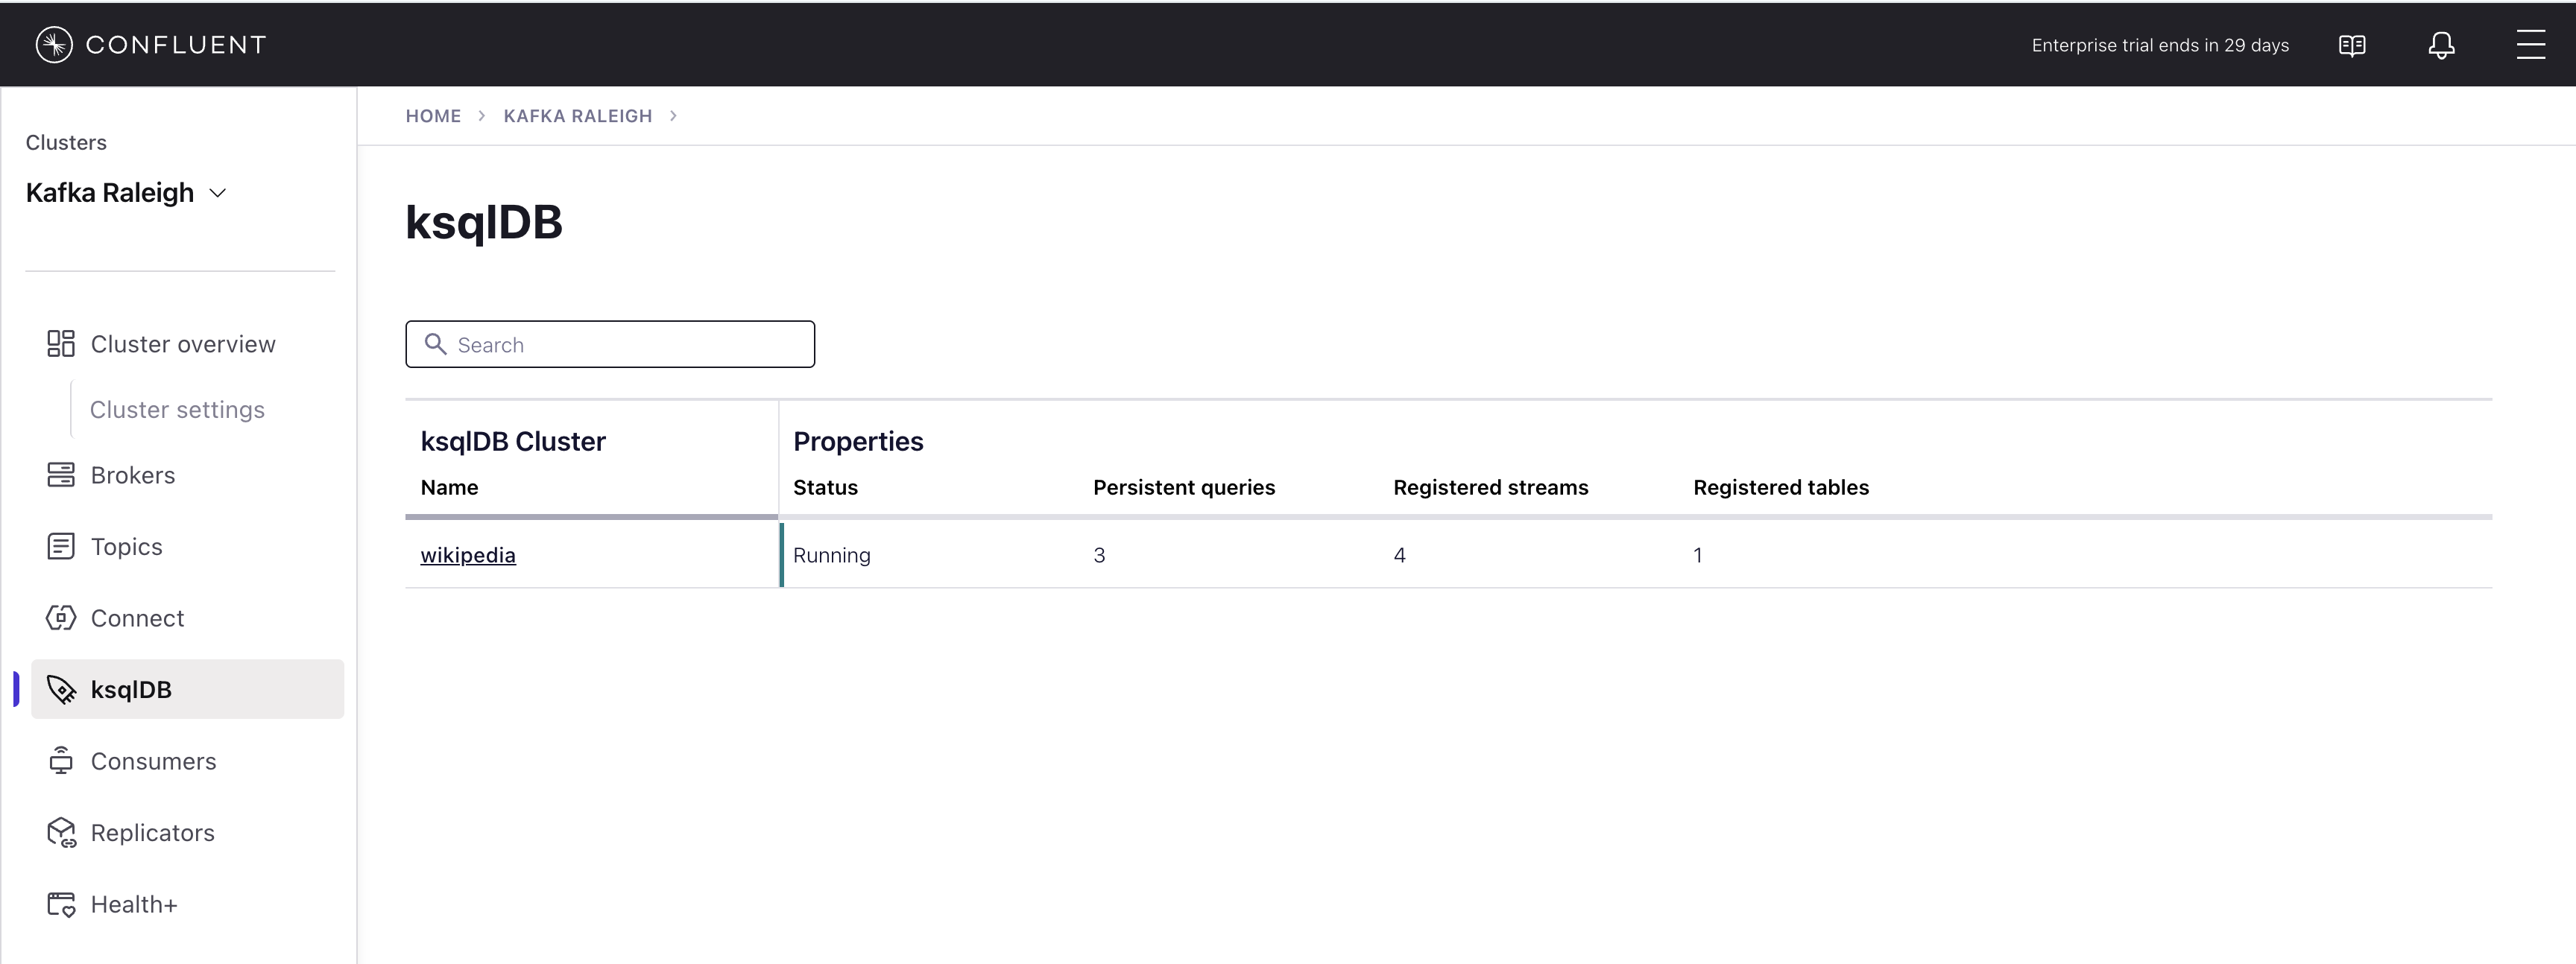Click the Enterprise trial ends notice
Viewport: 2576px width, 964px height.
[x=2159, y=45]
